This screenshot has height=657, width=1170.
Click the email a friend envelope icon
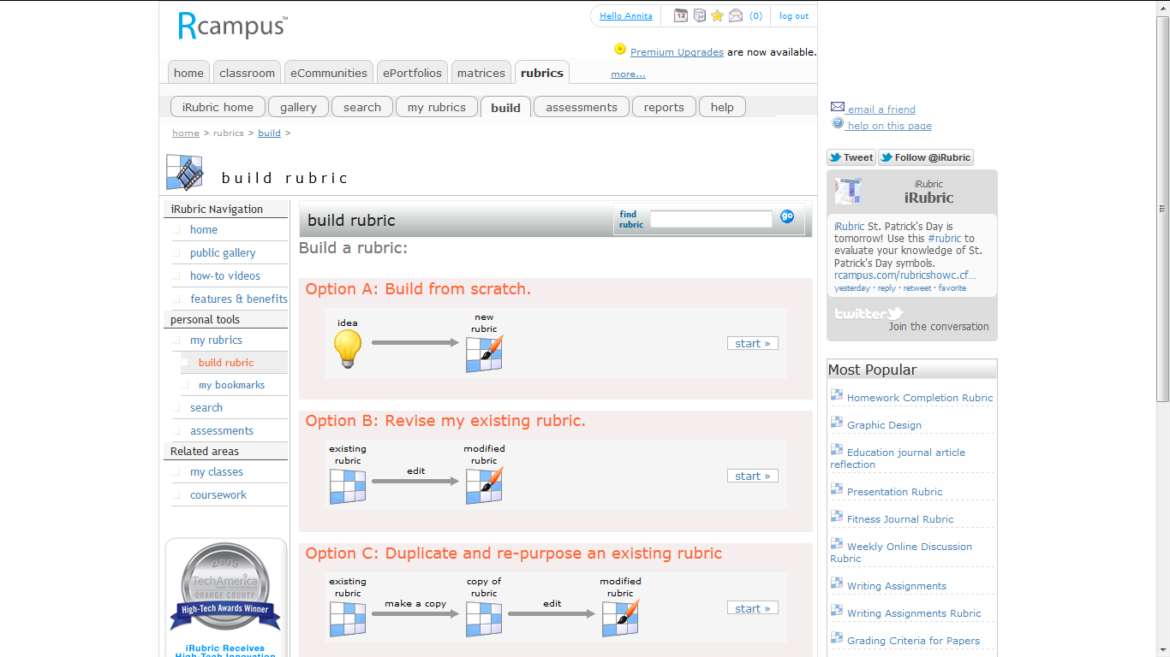click(x=838, y=107)
